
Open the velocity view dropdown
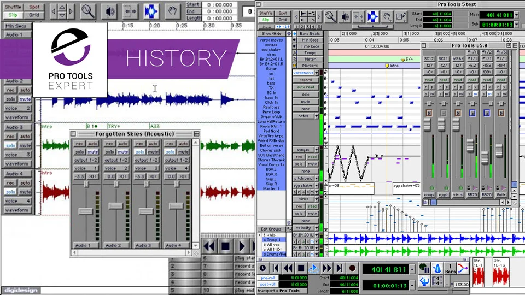(x=317, y=228)
